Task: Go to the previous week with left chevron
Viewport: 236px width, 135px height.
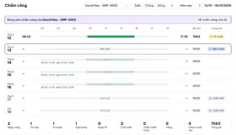Action: point(172,6)
